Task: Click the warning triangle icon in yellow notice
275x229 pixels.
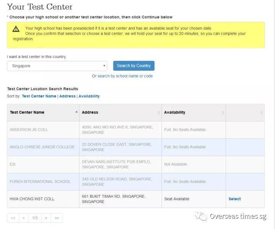Action: click(x=16, y=29)
